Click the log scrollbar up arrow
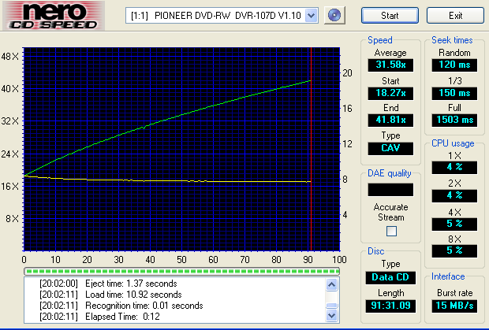 coord(332,282)
